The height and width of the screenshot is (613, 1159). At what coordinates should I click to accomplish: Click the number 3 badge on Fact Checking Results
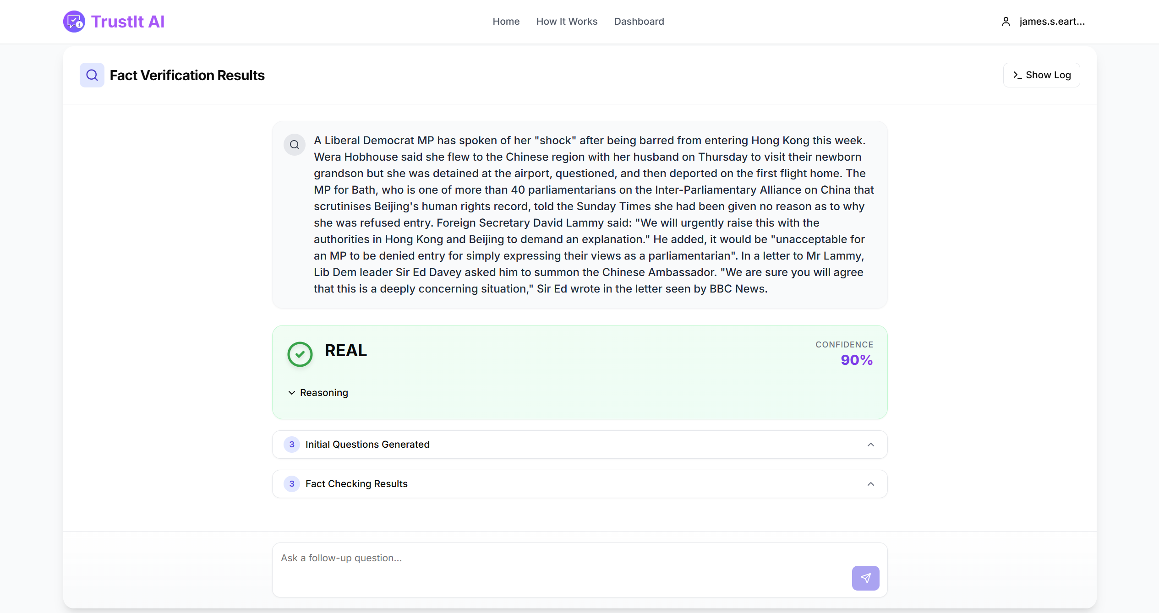pyautogui.click(x=292, y=484)
